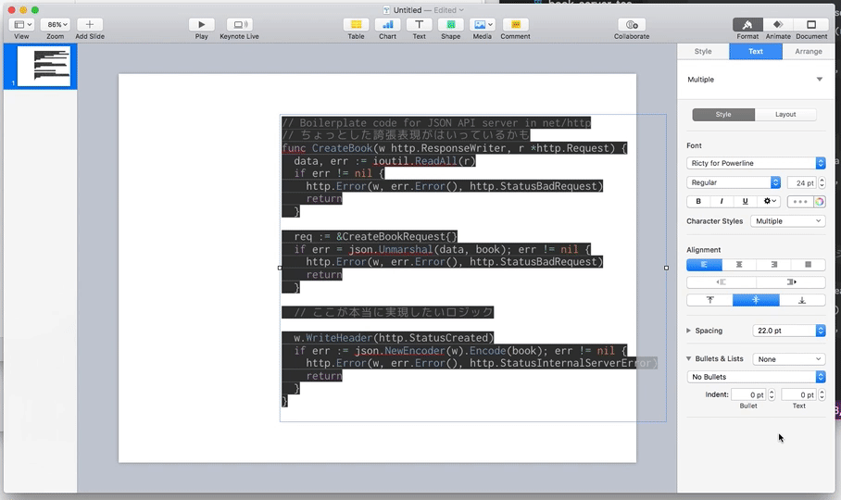The image size is (841, 500).
Task: Toggle Italic formatting
Action: pos(722,202)
